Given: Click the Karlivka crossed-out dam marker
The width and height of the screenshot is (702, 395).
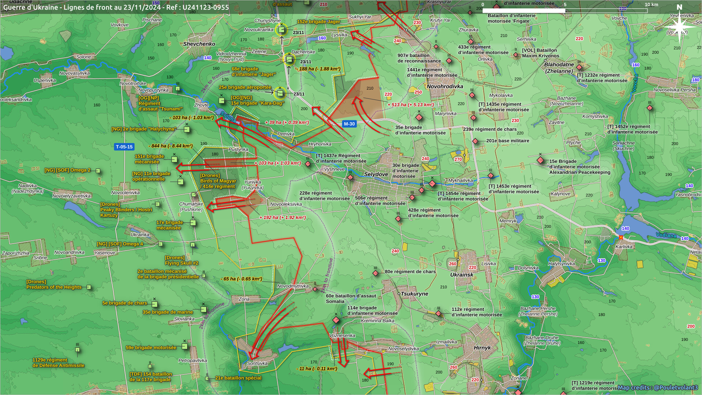Looking at the screenshot, I should [x=621, y=238].
